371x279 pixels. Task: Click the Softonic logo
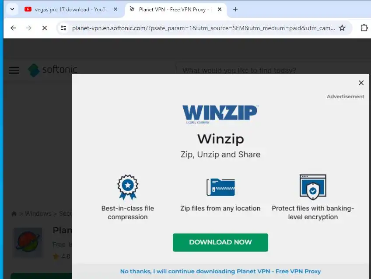52,70
